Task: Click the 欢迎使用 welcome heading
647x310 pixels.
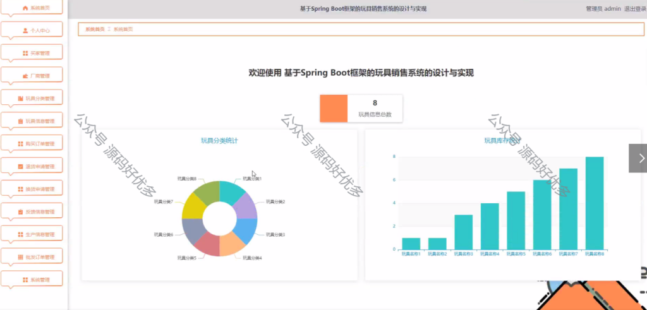Action: (x=361, y=73)
